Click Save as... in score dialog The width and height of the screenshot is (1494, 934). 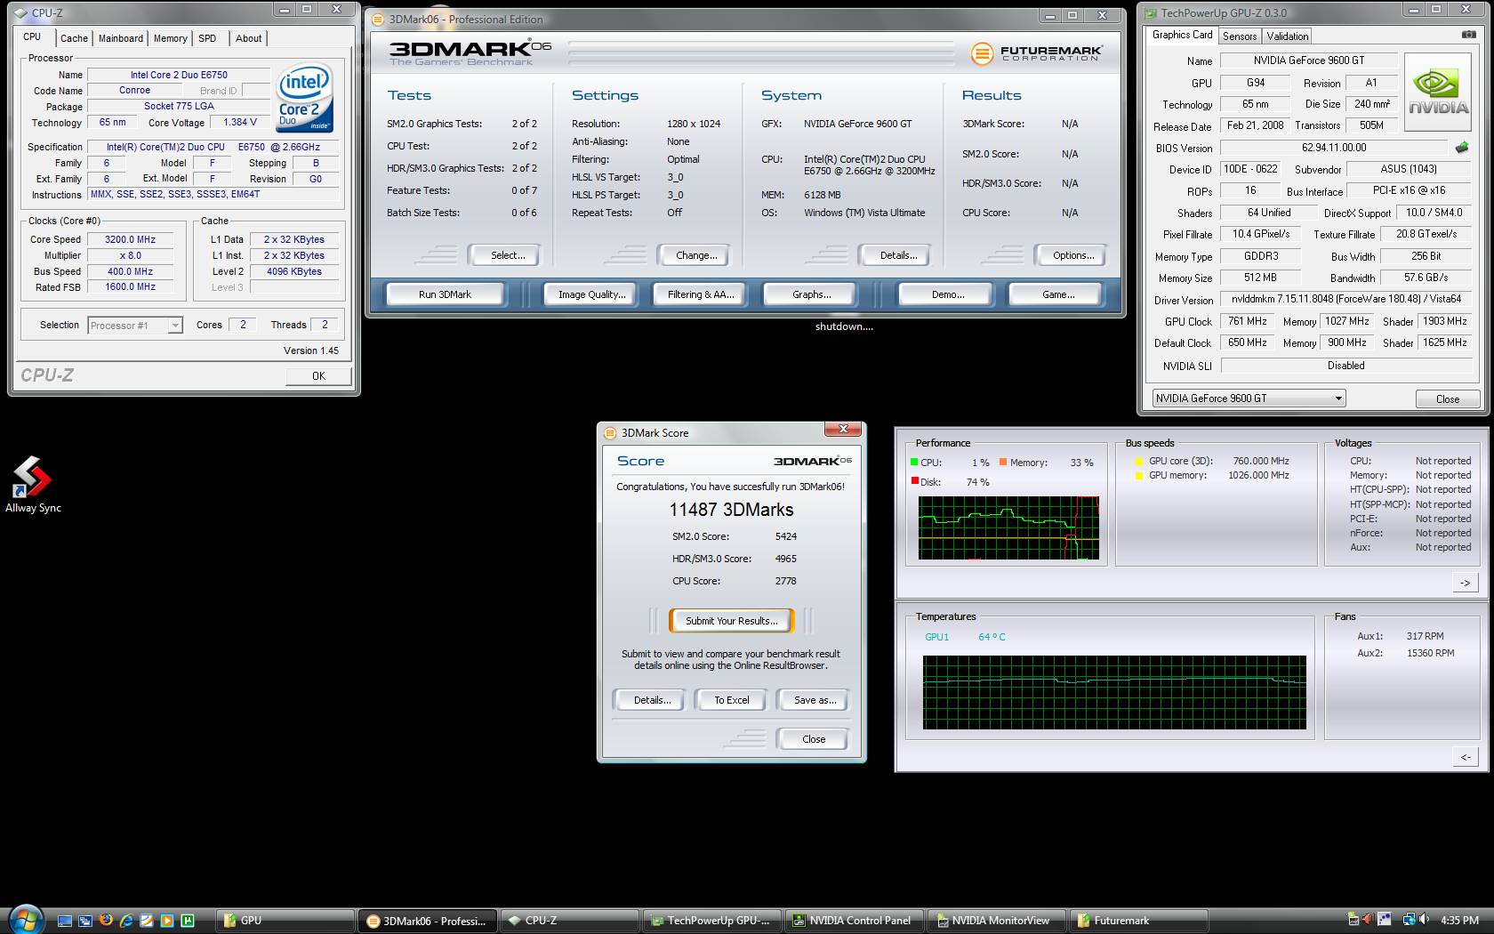tap(815, 700)
